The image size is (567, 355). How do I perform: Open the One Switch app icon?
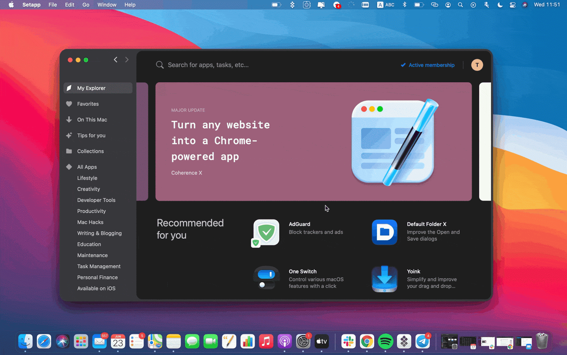pos(266,278)
